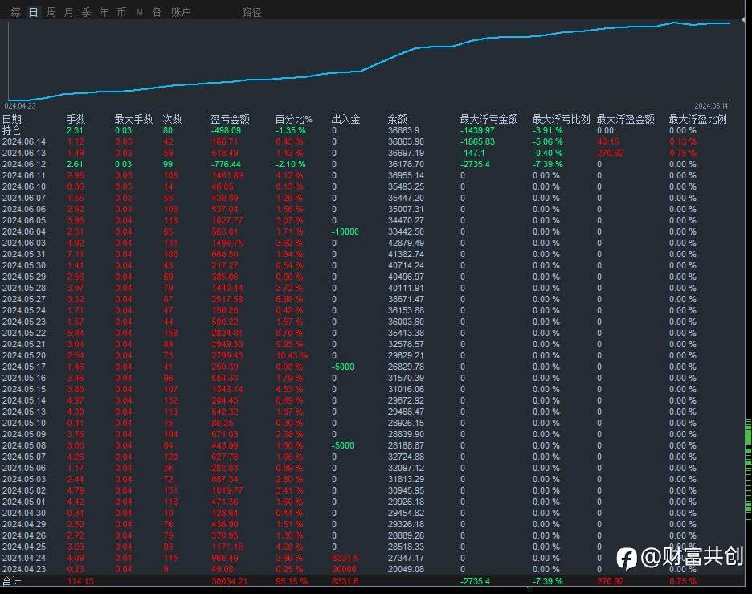Open the 周 weekly tab
Image resolution: width=752 pixels, height=594 pixels.
51,12
